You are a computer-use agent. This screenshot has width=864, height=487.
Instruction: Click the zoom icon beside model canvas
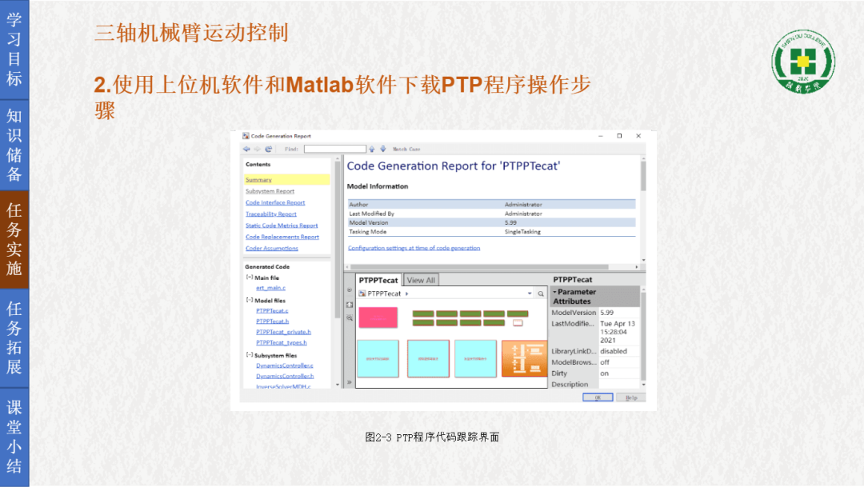tap(350, 318)
